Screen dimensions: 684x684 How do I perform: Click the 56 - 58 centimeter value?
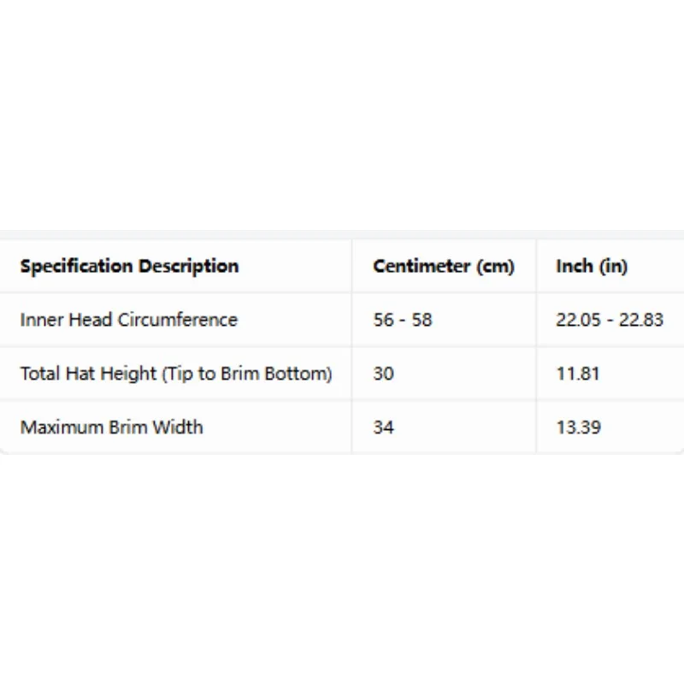(403, 320)
